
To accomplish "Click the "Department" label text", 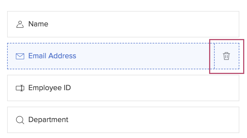I will point(48,120).
